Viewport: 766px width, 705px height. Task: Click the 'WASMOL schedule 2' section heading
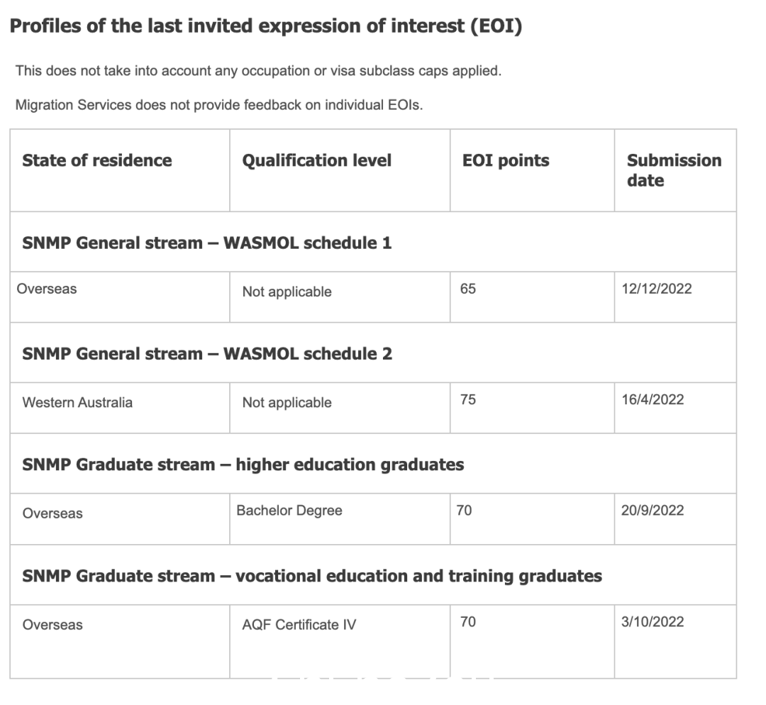(x=206, y=354)
